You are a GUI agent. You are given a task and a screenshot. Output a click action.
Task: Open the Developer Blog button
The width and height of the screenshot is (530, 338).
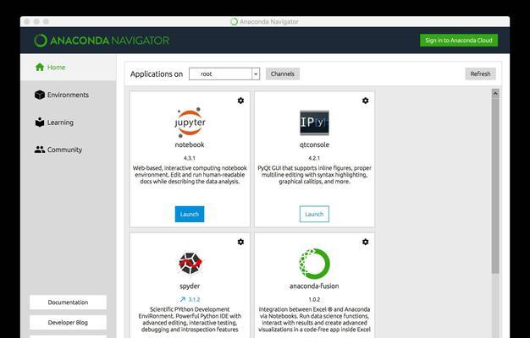pyautogui.click(x=68, y=323)
